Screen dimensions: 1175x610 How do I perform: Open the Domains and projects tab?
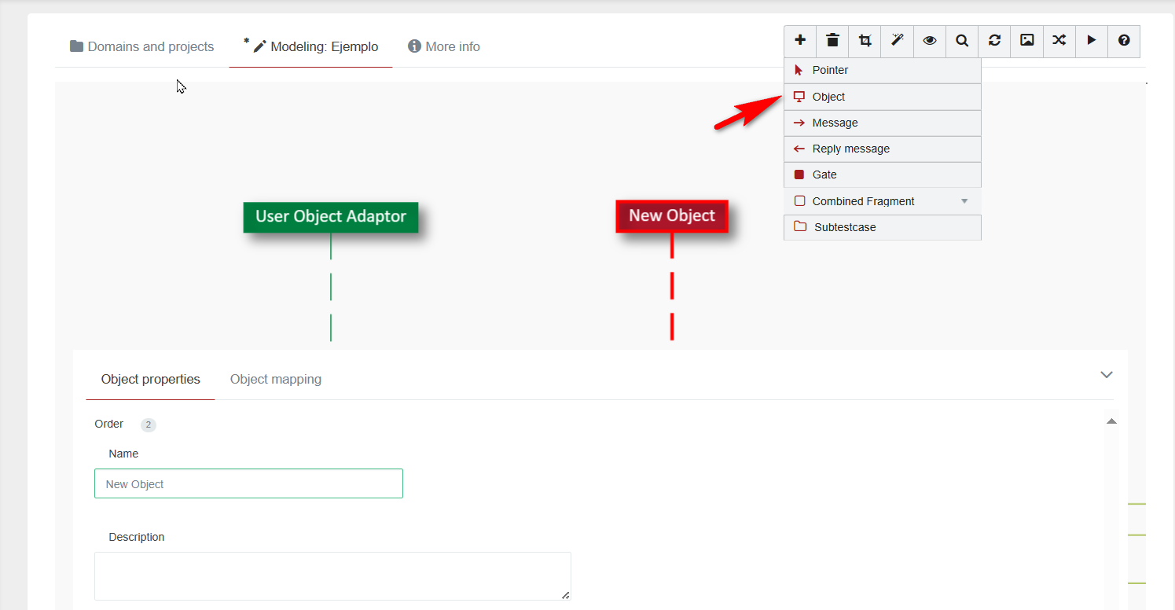coord(142,47)
